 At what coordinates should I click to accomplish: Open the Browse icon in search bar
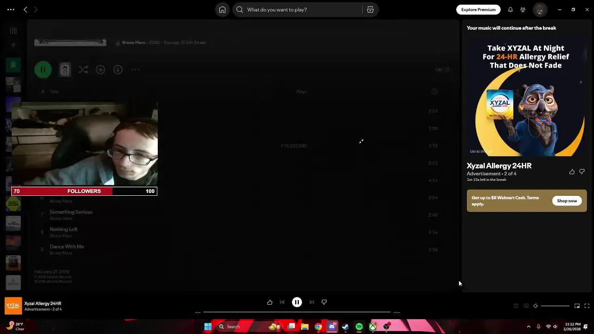click(370, 10)
